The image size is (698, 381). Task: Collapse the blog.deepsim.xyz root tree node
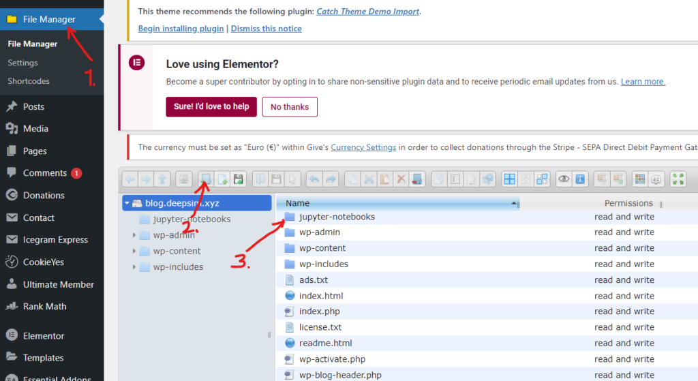[127, 203]
